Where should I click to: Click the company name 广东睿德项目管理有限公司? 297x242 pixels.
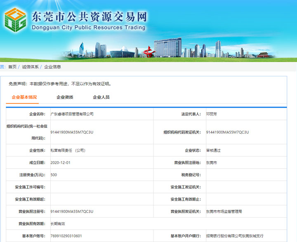tap(72, 114)
